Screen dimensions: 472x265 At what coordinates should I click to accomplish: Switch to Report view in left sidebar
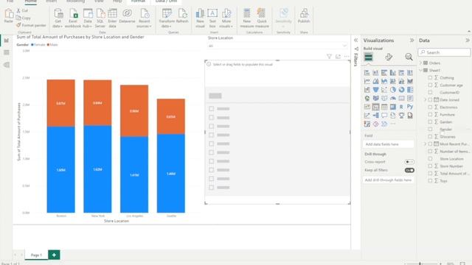tap(7, 40)
